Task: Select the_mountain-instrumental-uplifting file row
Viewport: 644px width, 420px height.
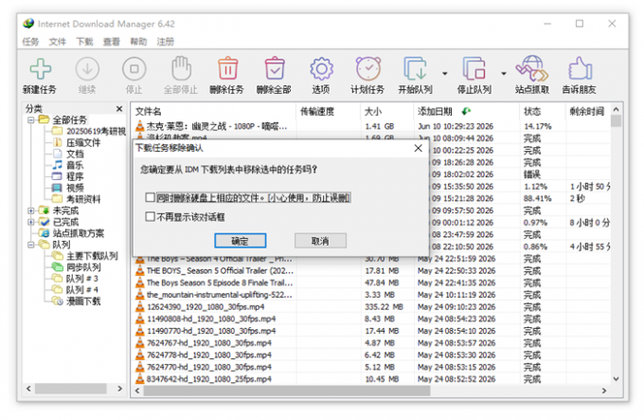Action: (370, 295)
